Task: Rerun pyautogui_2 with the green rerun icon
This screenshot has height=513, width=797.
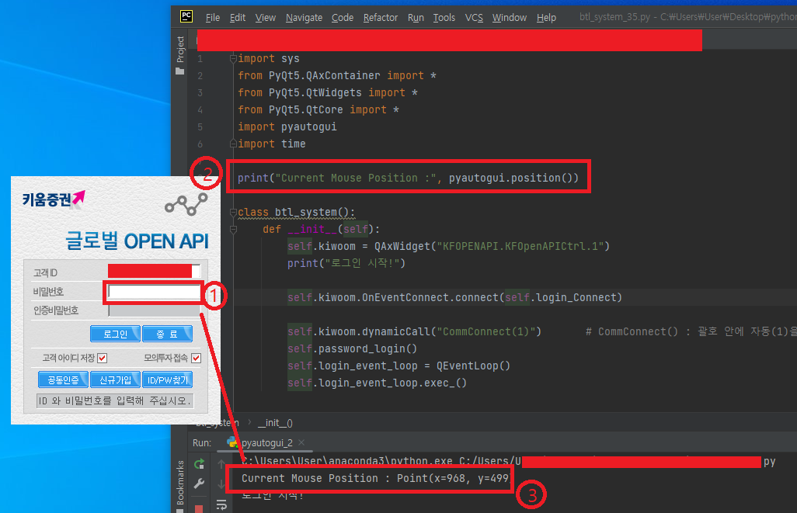Action: click(x=199, y=464)
